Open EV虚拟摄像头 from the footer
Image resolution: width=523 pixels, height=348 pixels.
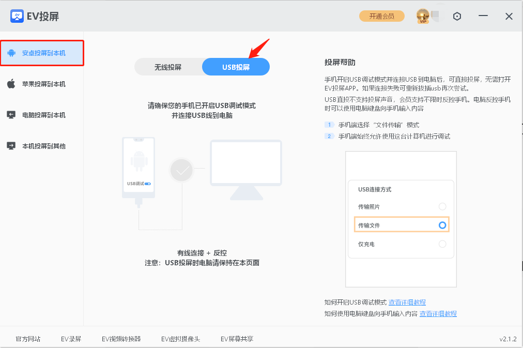[181, 339]
